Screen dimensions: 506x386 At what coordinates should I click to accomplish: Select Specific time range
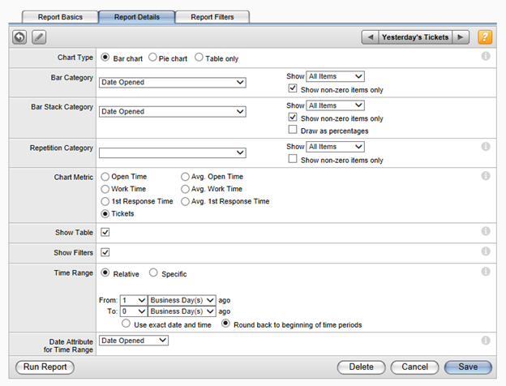(x=153, y=272)
